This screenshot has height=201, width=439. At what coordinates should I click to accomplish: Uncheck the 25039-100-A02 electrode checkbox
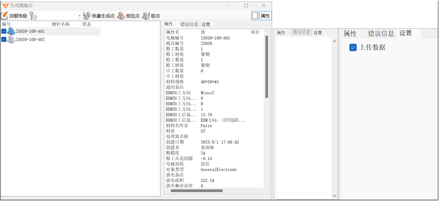(4, 40)
